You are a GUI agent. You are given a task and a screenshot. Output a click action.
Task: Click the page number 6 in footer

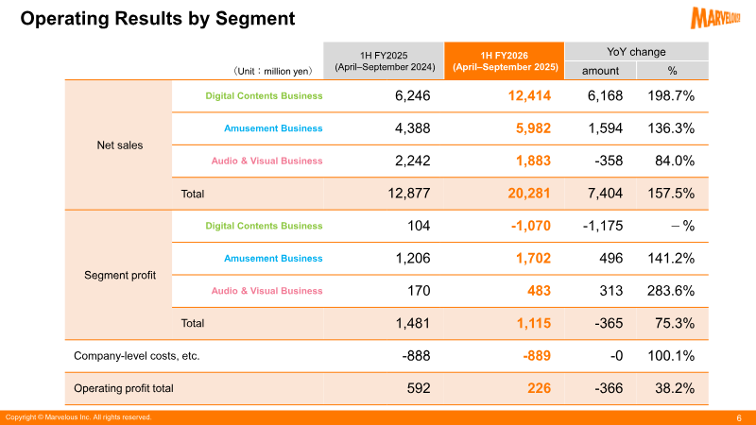pyautogui.click(x=739, y=417)
